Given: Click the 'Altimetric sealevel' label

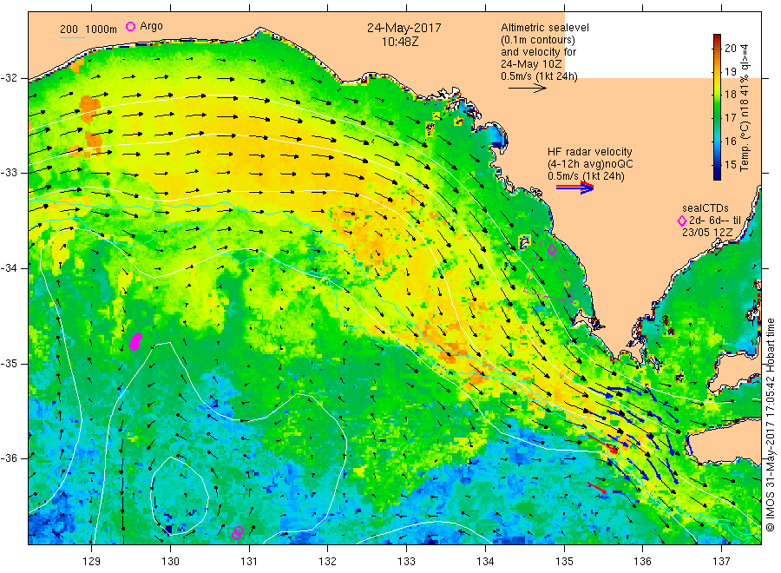Looking at the screenshot, I should point(544,28).
